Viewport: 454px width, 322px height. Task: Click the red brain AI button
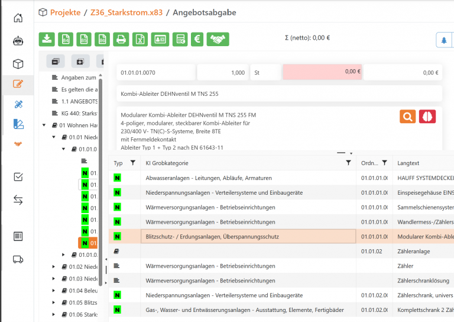427,116
